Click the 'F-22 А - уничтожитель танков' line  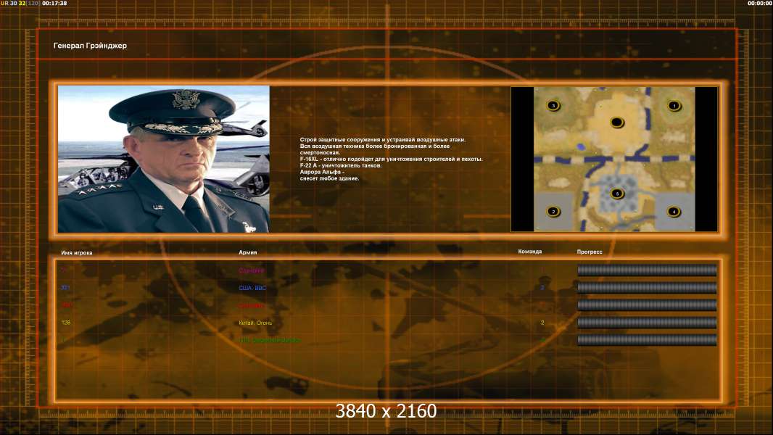point(341,165)
